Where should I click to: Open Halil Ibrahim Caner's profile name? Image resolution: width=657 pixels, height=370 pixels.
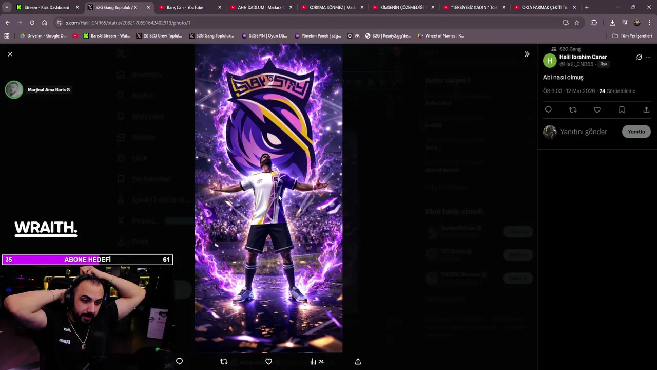tap(583, 57)
